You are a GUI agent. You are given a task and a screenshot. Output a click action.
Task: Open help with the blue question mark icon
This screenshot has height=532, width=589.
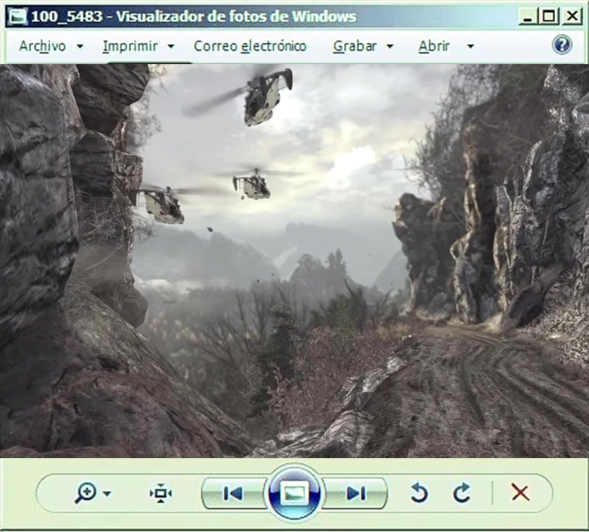pyautogui.click(x=562, y=45)
